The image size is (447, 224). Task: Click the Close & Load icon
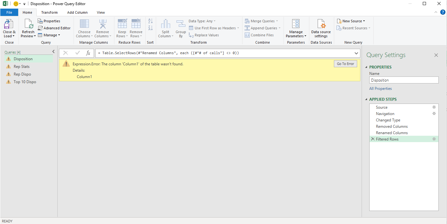(9, 24)
